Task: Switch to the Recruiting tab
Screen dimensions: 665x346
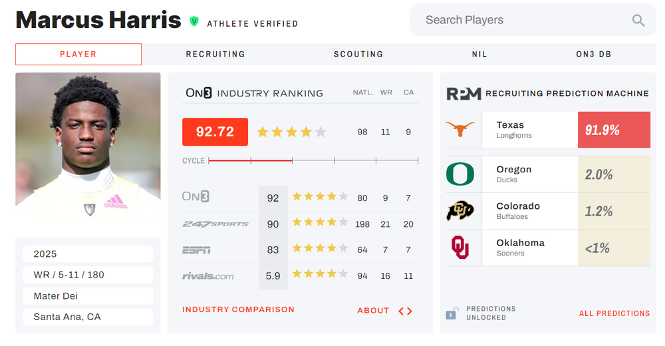Action: (215, 55)
